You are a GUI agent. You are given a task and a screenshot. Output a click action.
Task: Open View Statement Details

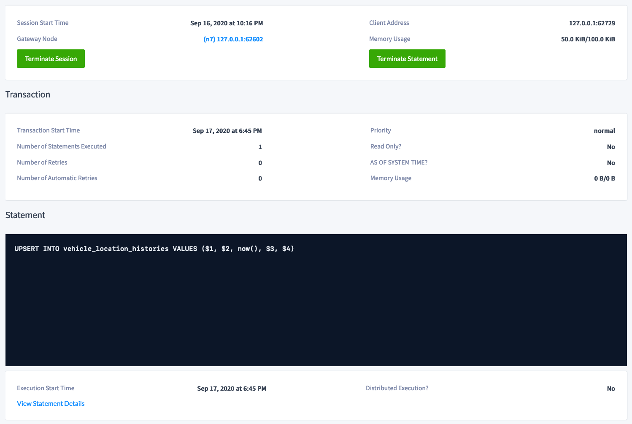point(50,403)
